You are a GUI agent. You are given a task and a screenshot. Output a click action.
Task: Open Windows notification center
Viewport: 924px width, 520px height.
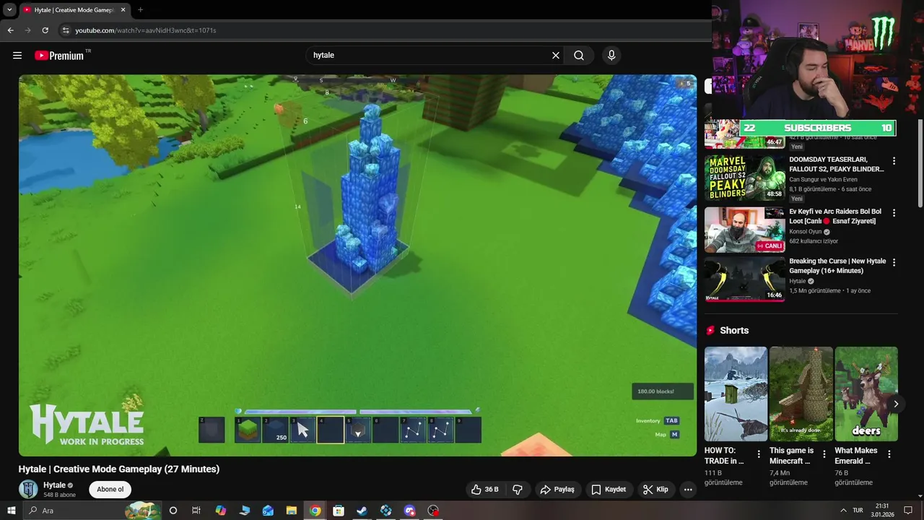(908, 511)
